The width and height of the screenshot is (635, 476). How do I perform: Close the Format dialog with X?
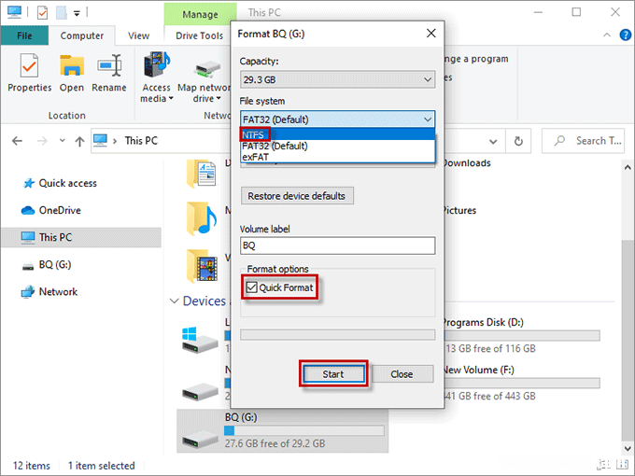click(x=431, y=34)
